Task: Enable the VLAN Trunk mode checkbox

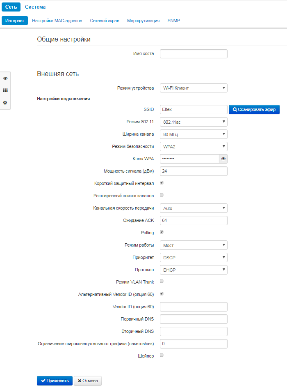Action: coord(162,281)
